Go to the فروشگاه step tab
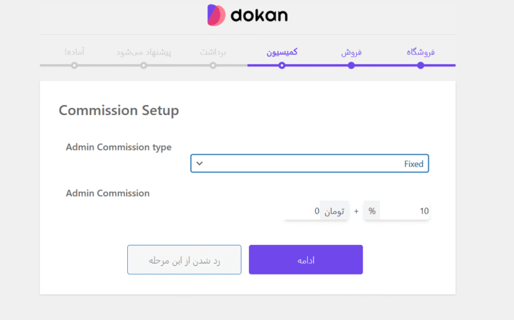This screenshot has height=320, width=514. pyautogui.click(x=420, y=52)
